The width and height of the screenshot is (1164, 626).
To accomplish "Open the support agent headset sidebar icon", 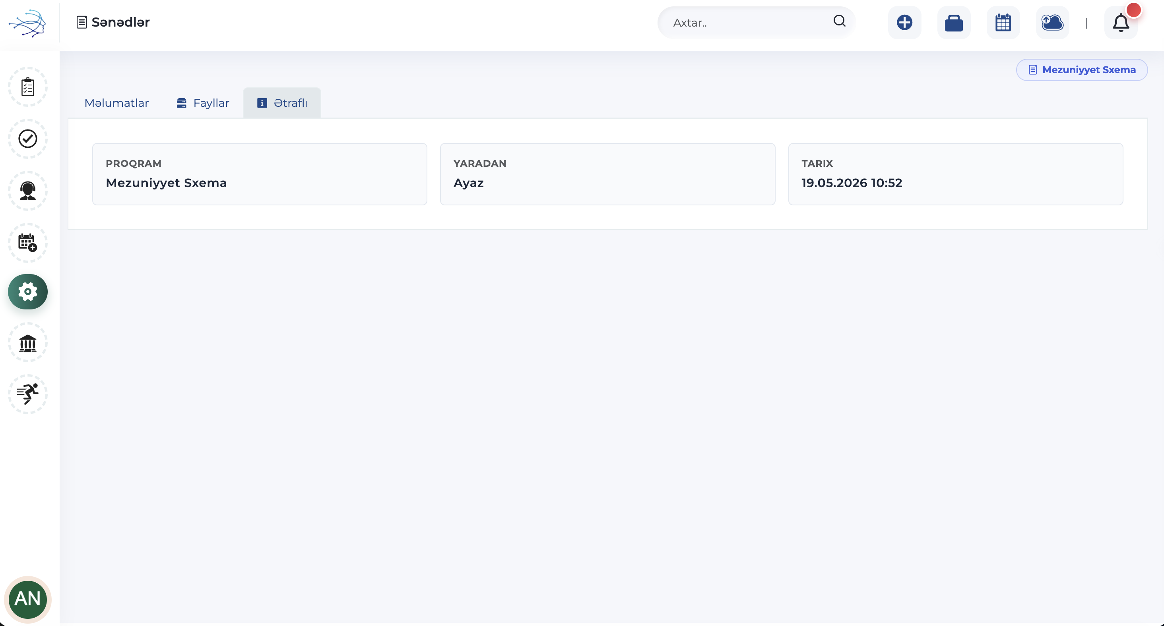I will pos(27,191).
